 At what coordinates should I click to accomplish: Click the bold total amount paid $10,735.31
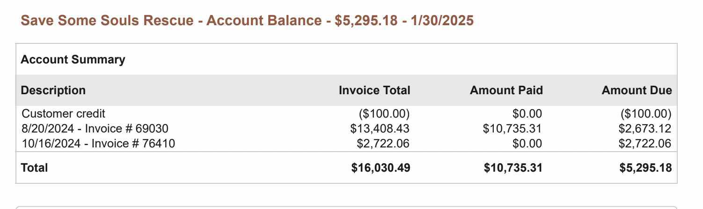click(x=513, y=168)
